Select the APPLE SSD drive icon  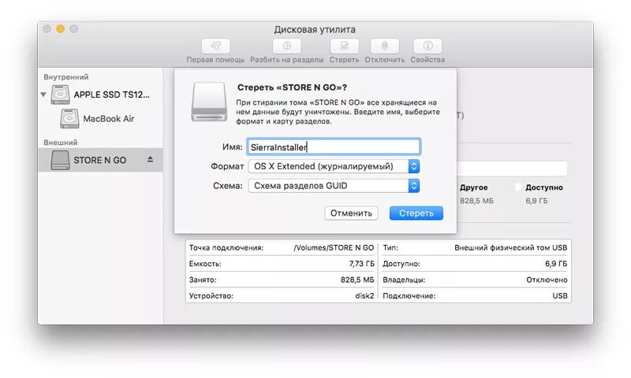pos(61,94)
